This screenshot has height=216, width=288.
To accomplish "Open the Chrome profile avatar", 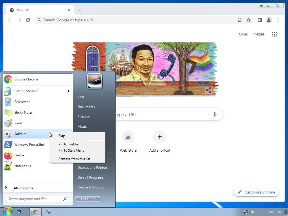I will pos(269,20).
